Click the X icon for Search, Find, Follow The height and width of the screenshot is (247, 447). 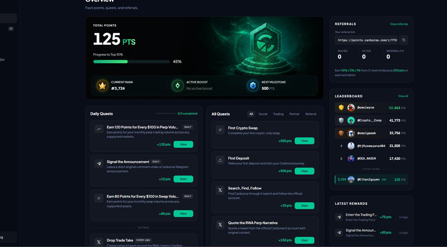pyautogui.click(x=220, y=190)
